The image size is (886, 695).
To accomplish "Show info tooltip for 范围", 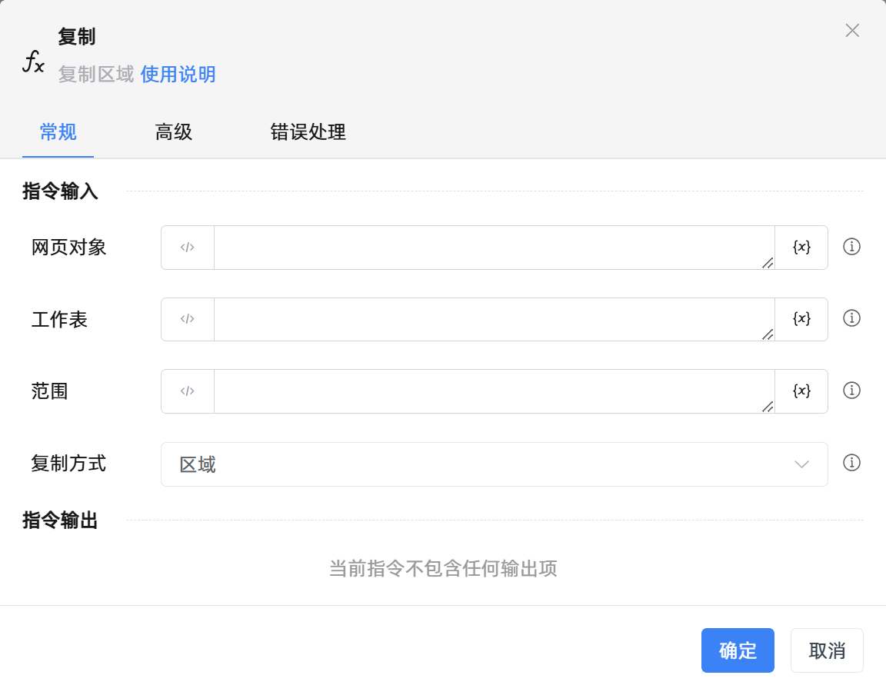I will pyautogui.click(x=851, y=391).
